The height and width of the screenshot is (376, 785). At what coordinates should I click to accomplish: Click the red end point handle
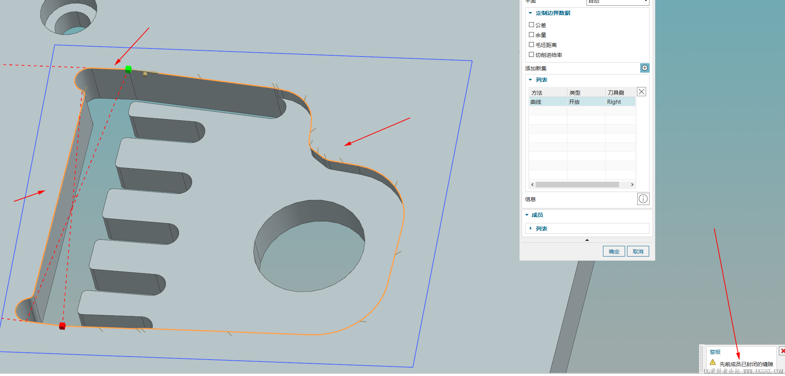point(62,326)
